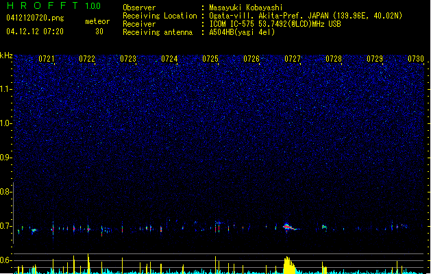The height and width of the screenshot is (274, 431).
Task: Click the 0721 time marker
Action: tap(47, 59)
